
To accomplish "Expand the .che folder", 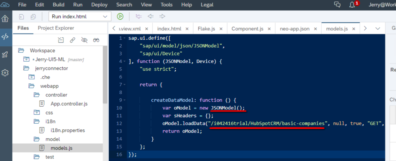I will (32, 77).
